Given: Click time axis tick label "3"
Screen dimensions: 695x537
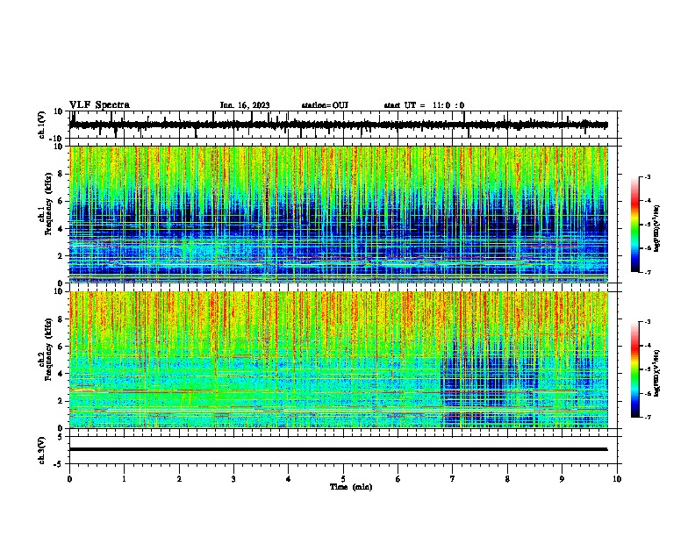Looking at the screenshot, I should click(x=233, y=479).
